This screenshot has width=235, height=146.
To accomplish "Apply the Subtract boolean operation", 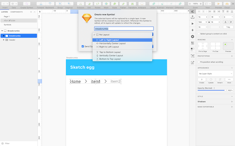I will (x=162, y=4).
